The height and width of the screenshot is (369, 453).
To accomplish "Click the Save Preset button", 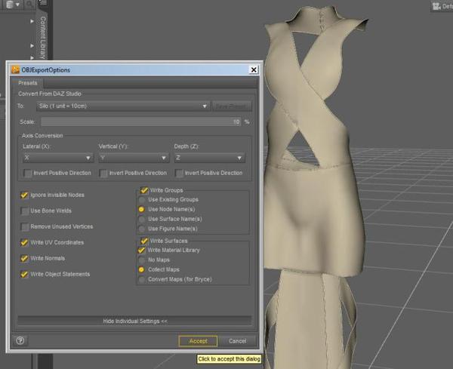I will pos(232,106).
